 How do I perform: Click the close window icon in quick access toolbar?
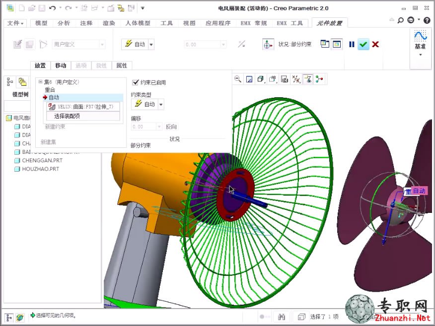click(111, 8)
